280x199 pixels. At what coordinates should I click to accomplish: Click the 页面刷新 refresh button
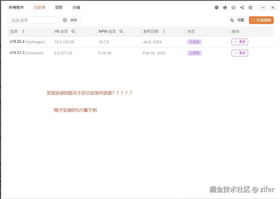click(261, 20)
